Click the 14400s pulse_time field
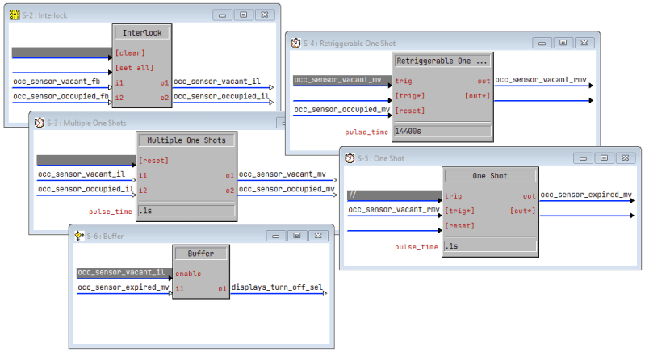Viewport: 645px width, 352px height. (x=441, y=131)
